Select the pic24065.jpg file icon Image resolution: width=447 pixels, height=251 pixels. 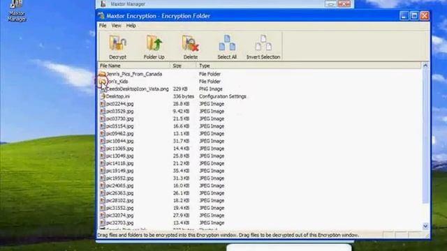click(103, 185)
